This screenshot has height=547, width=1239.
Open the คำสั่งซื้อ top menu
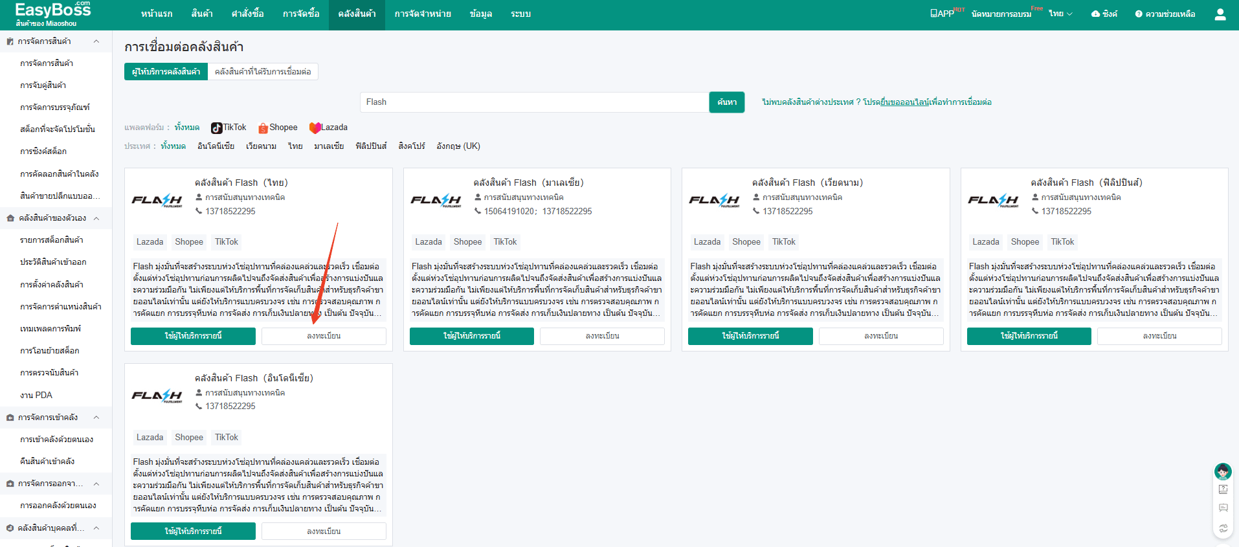tap(247, 14)
